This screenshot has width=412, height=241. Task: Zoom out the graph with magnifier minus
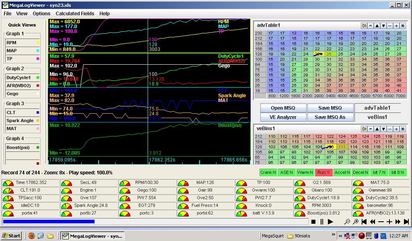(348, 222)
